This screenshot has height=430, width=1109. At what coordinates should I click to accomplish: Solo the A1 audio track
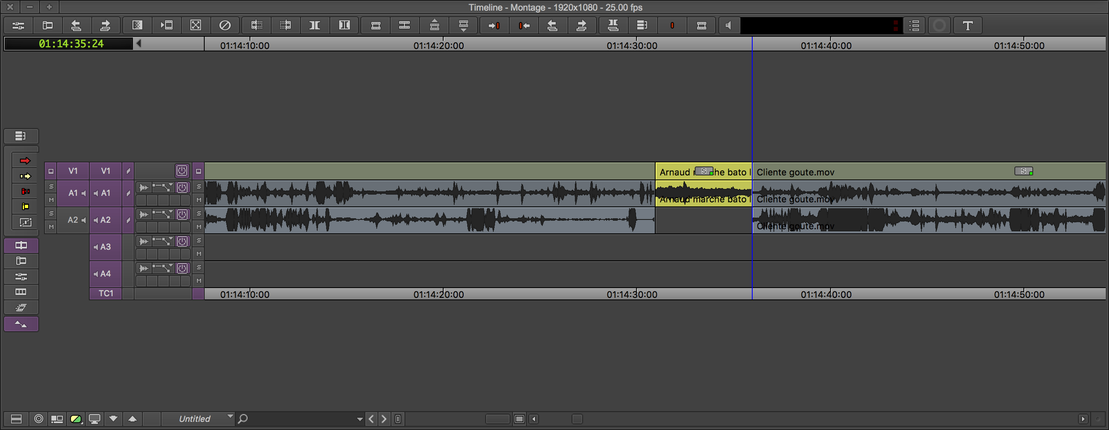coord(199,186)
